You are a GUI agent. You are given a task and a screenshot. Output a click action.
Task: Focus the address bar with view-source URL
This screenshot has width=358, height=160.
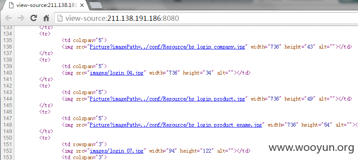tap(206, 18)
